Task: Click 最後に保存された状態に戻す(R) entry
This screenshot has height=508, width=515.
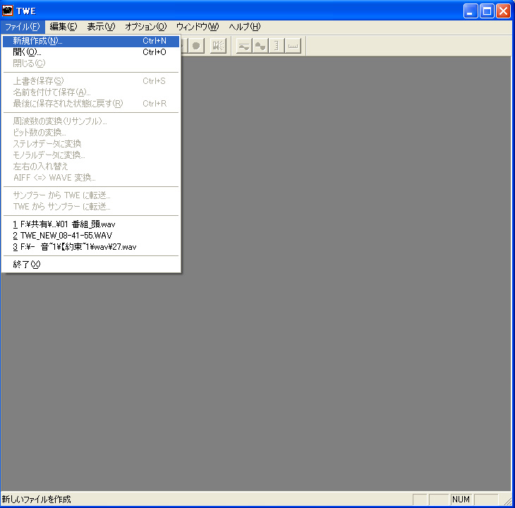Action: (91, 104)
